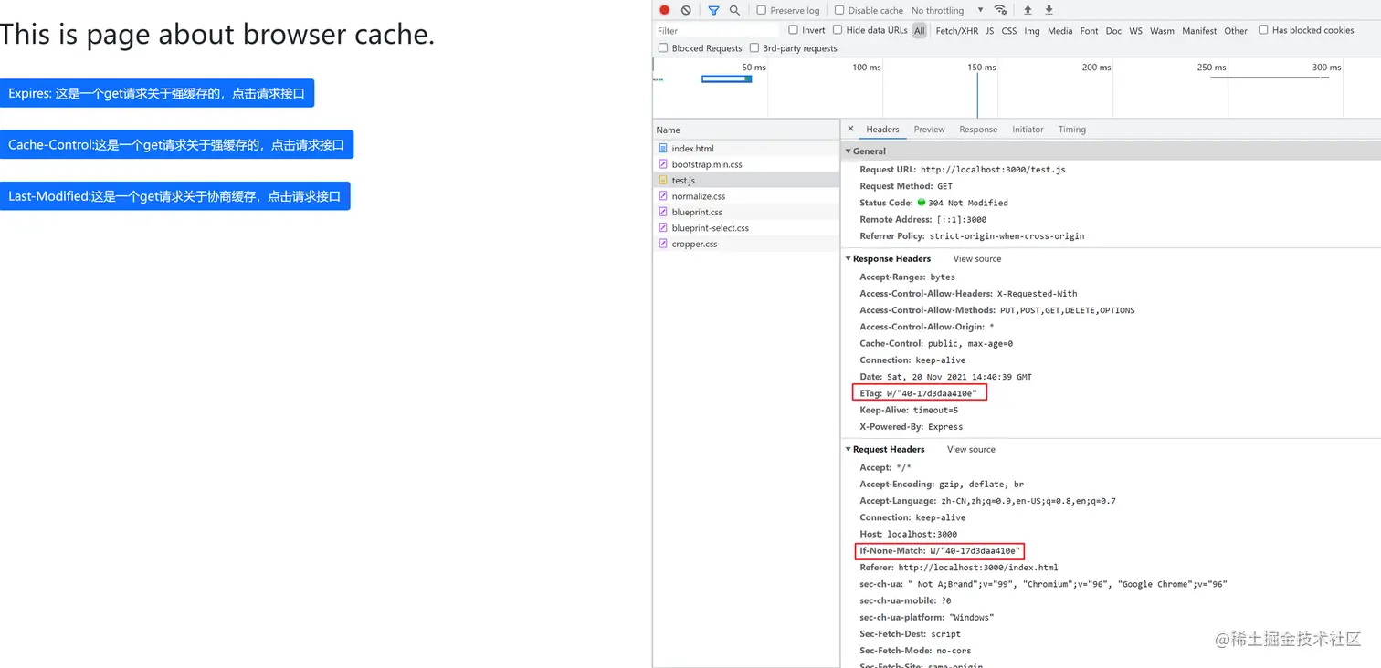Screen dimensions: 1381x668
Task: Tick Has blocked cookies checkbox
Action: (1263, 30)
